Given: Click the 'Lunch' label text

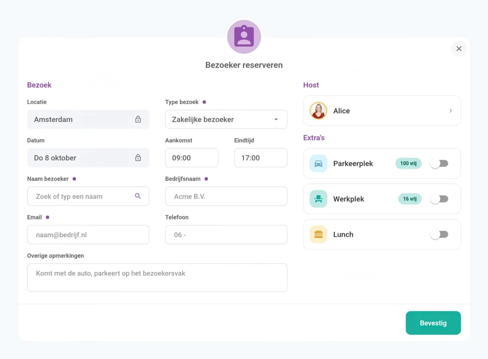Looking at the screenshot, I should point(343,234).
